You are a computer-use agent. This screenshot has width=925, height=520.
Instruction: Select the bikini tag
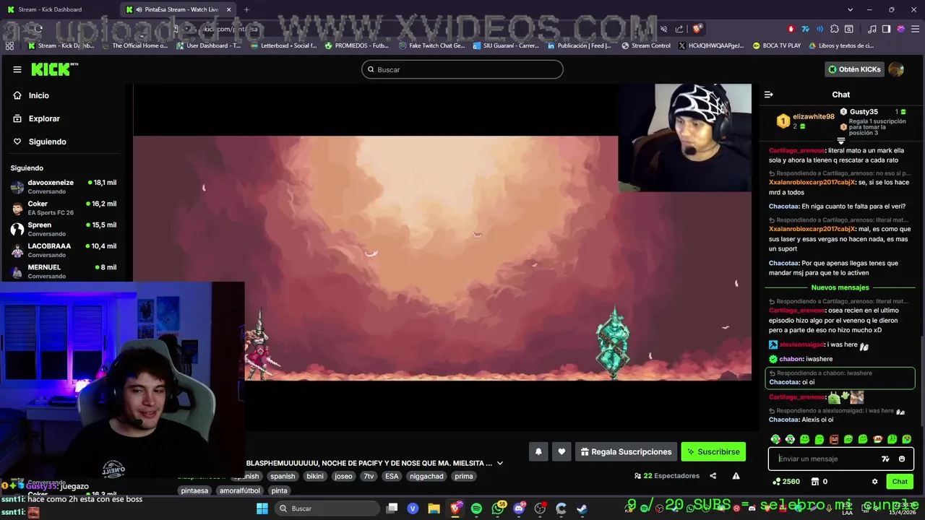tap(315, 476)
